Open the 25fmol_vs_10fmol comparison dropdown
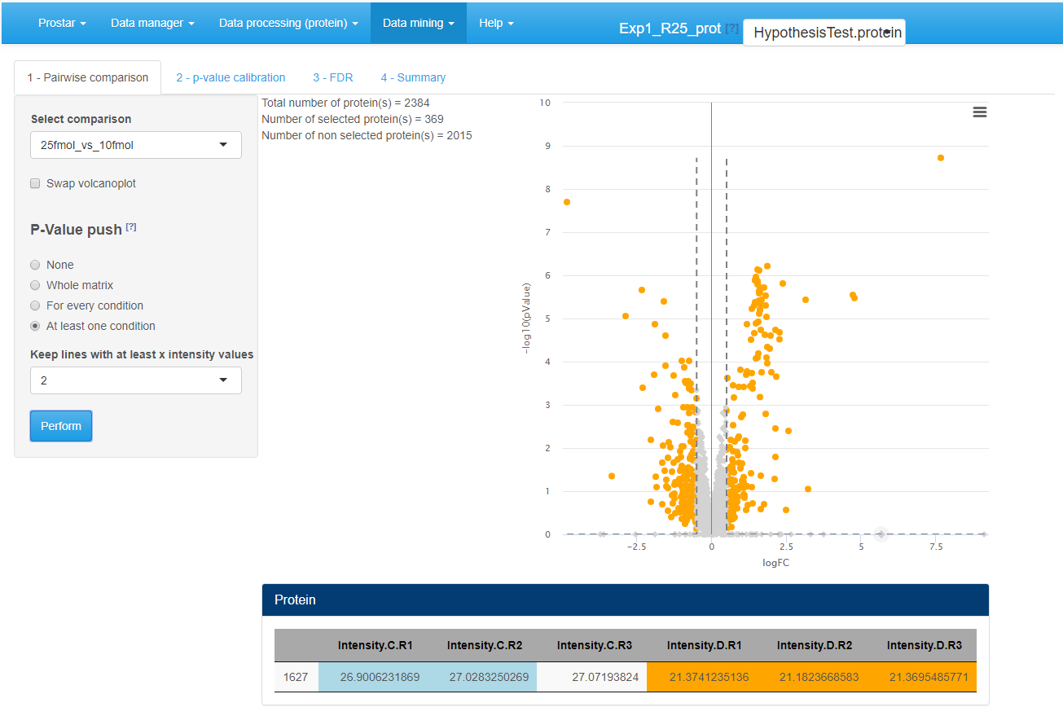This screenshot has width=1063, height=716. [135, 145]
